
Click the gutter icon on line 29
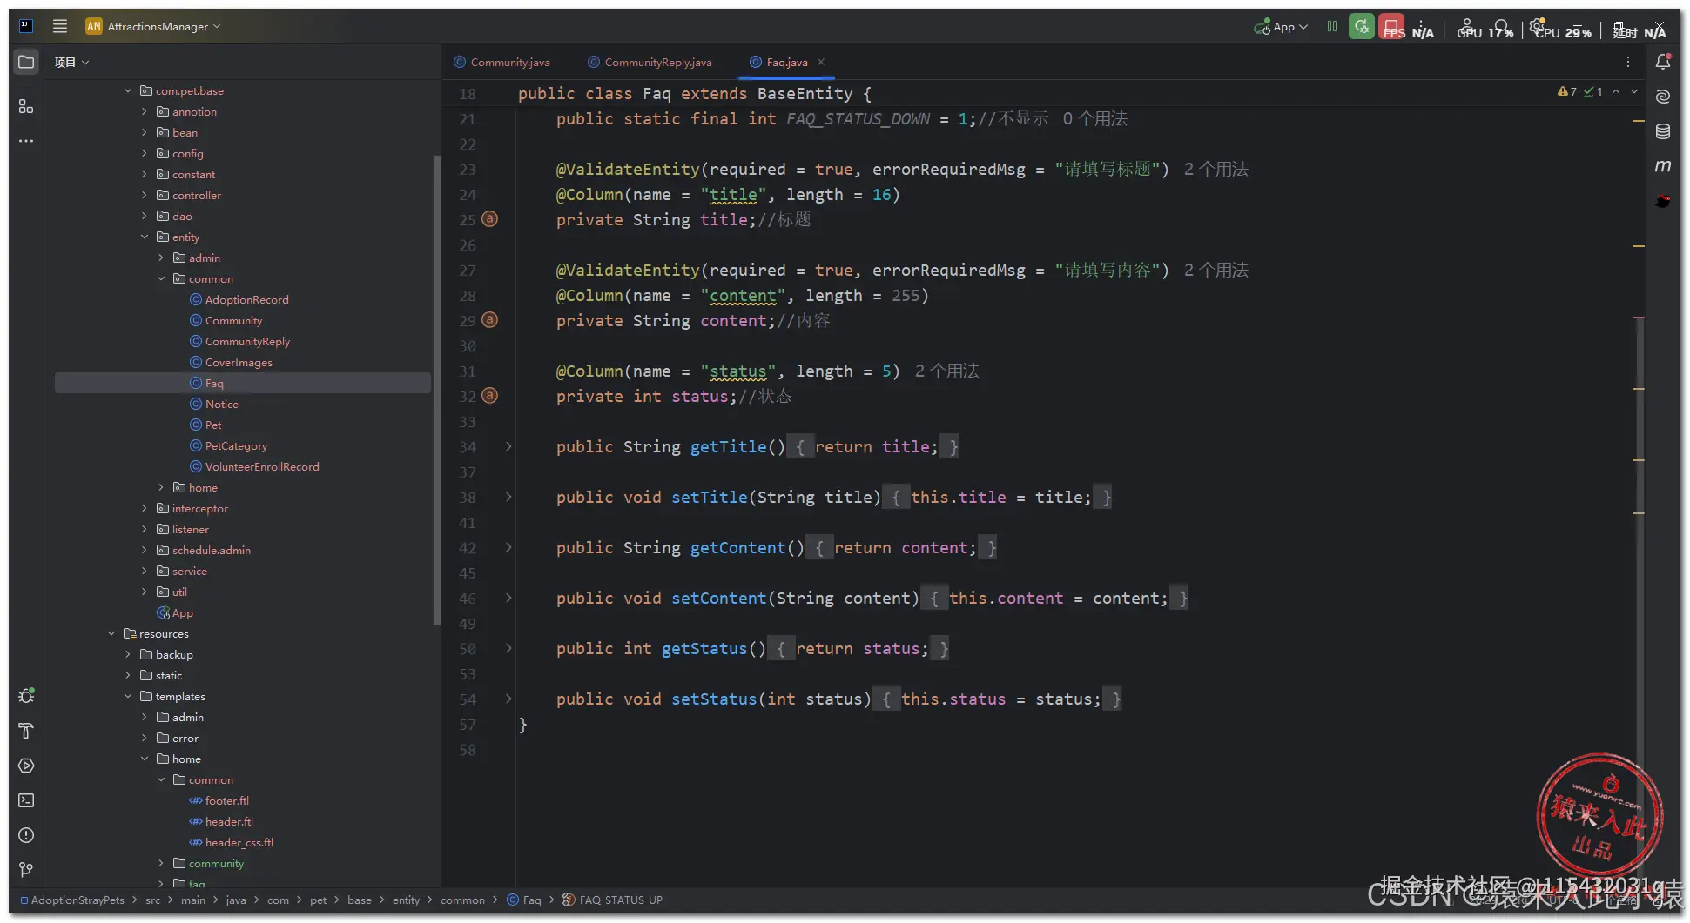click(x=490, y=320)
